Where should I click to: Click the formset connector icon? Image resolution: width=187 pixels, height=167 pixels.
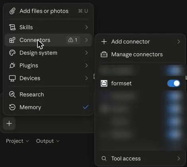104,83
